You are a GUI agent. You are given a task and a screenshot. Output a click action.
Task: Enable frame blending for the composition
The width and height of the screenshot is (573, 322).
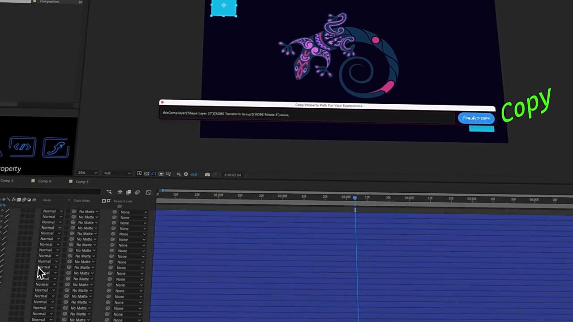[x=128, y=192]
